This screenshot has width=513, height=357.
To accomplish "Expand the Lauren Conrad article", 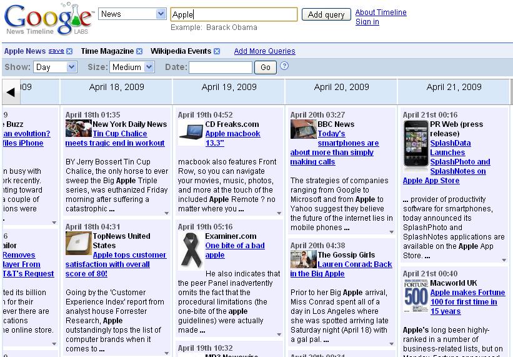I will [x=392, y=344].
